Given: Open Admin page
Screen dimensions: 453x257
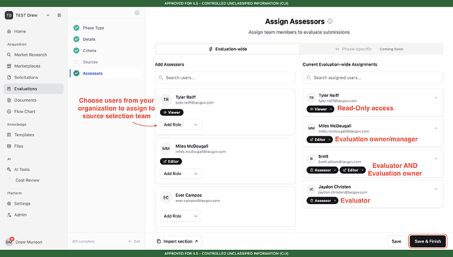Looking at the screenshot, I should 20,215.
